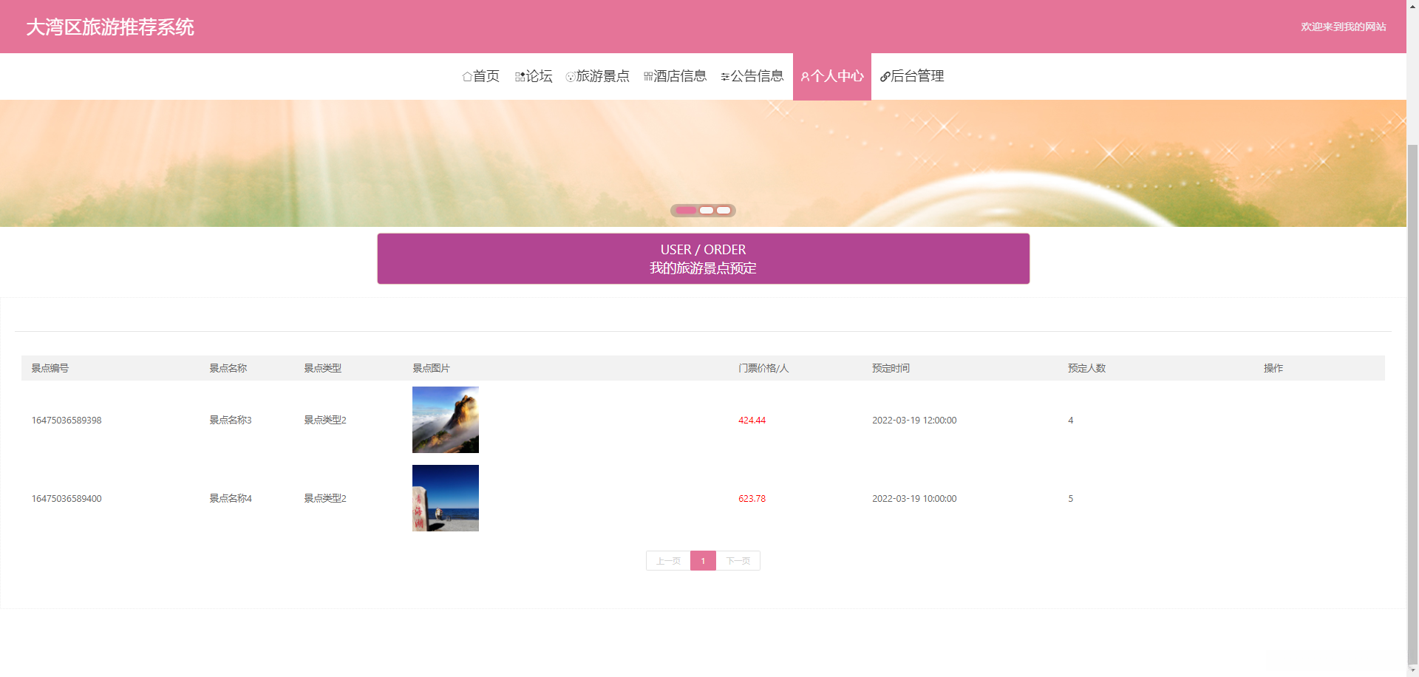Click 景点类型2 in the 景点名称3 row

coord(325,421)
